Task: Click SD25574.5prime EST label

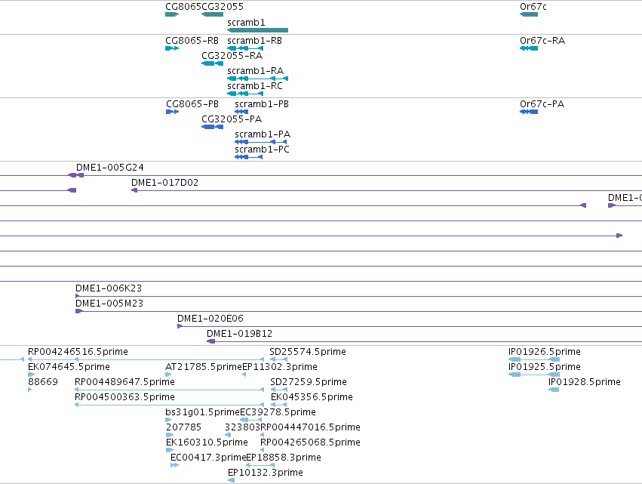Action: (308, 352)
